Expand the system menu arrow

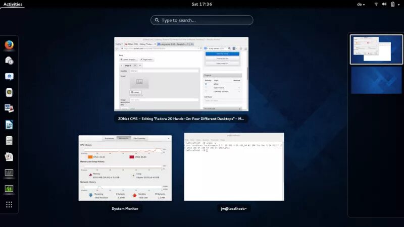[x=398, y=5]
